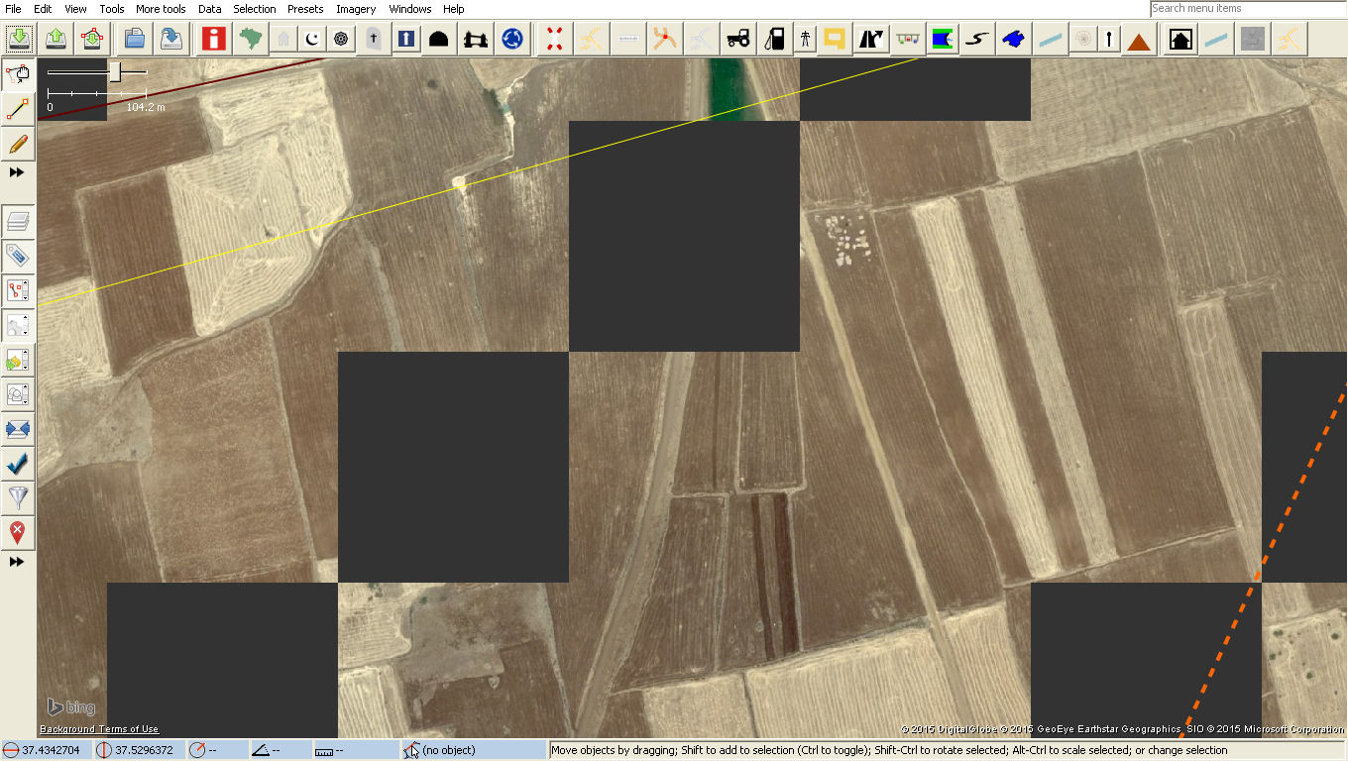Open the Background Terms of Use link
Image resolution: width=1348 pixels, height=761 pixels.
99,729
